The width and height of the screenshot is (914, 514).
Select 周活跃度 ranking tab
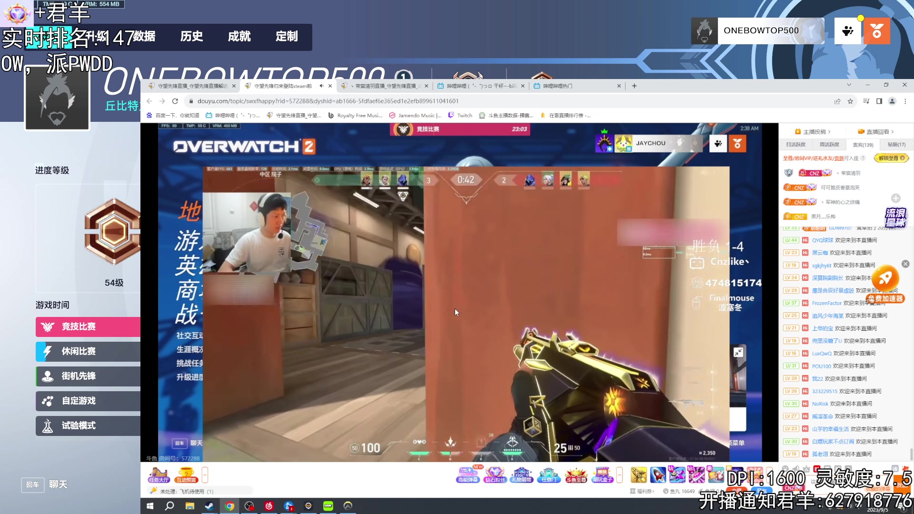click(x=829, y=145)
